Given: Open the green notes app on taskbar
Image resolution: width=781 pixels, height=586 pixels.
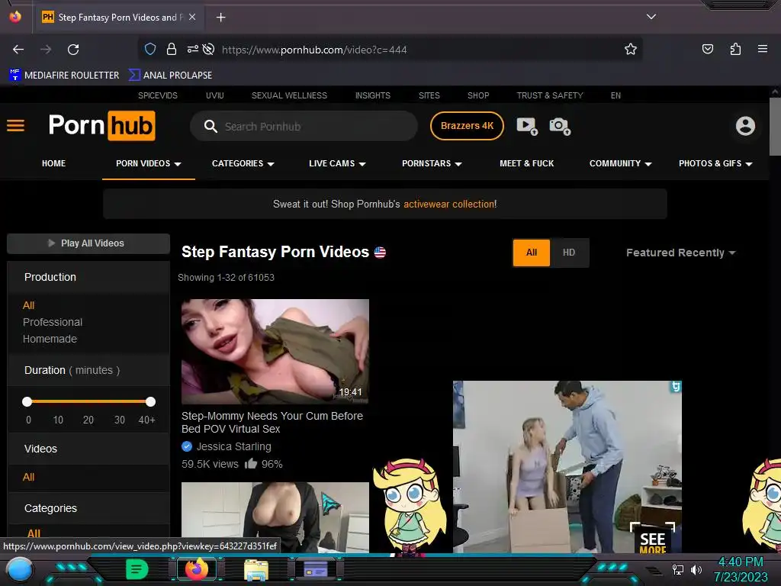Looking at the screenshot, I should 137,569.
